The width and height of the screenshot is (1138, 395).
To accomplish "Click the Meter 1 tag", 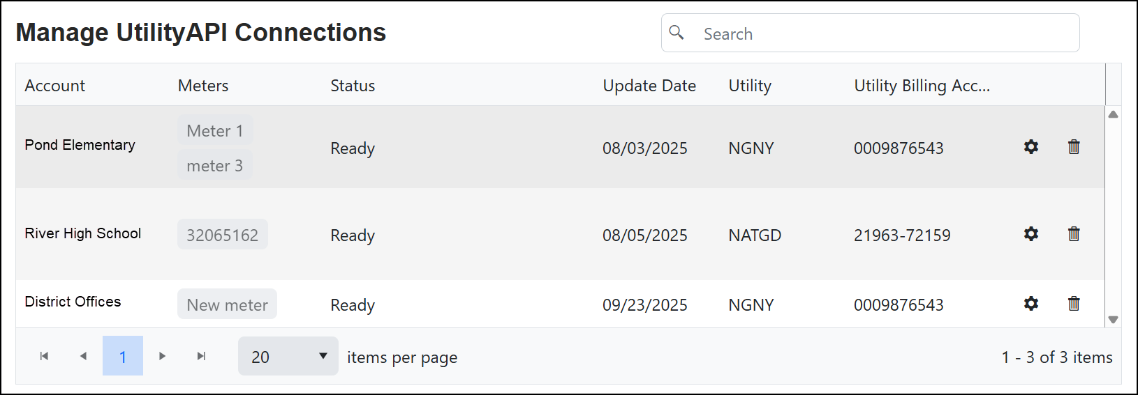I will [x=215, y=131].
